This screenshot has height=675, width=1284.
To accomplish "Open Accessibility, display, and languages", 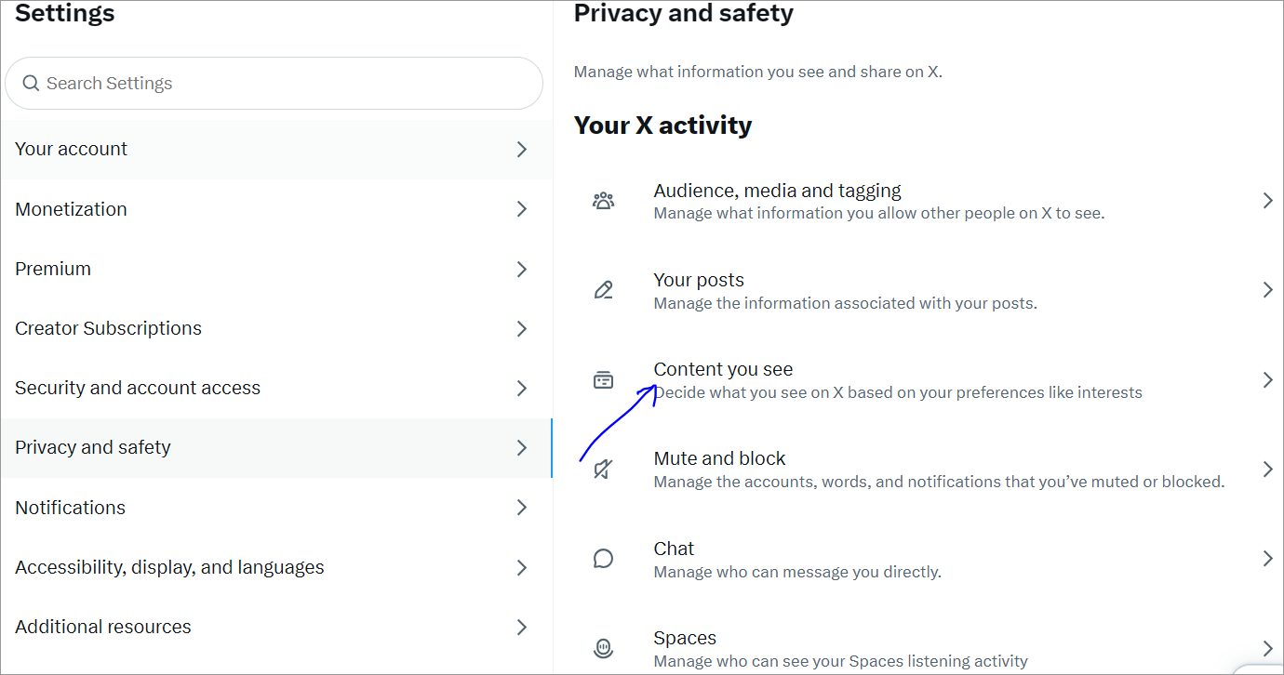I will coord(276,567).
